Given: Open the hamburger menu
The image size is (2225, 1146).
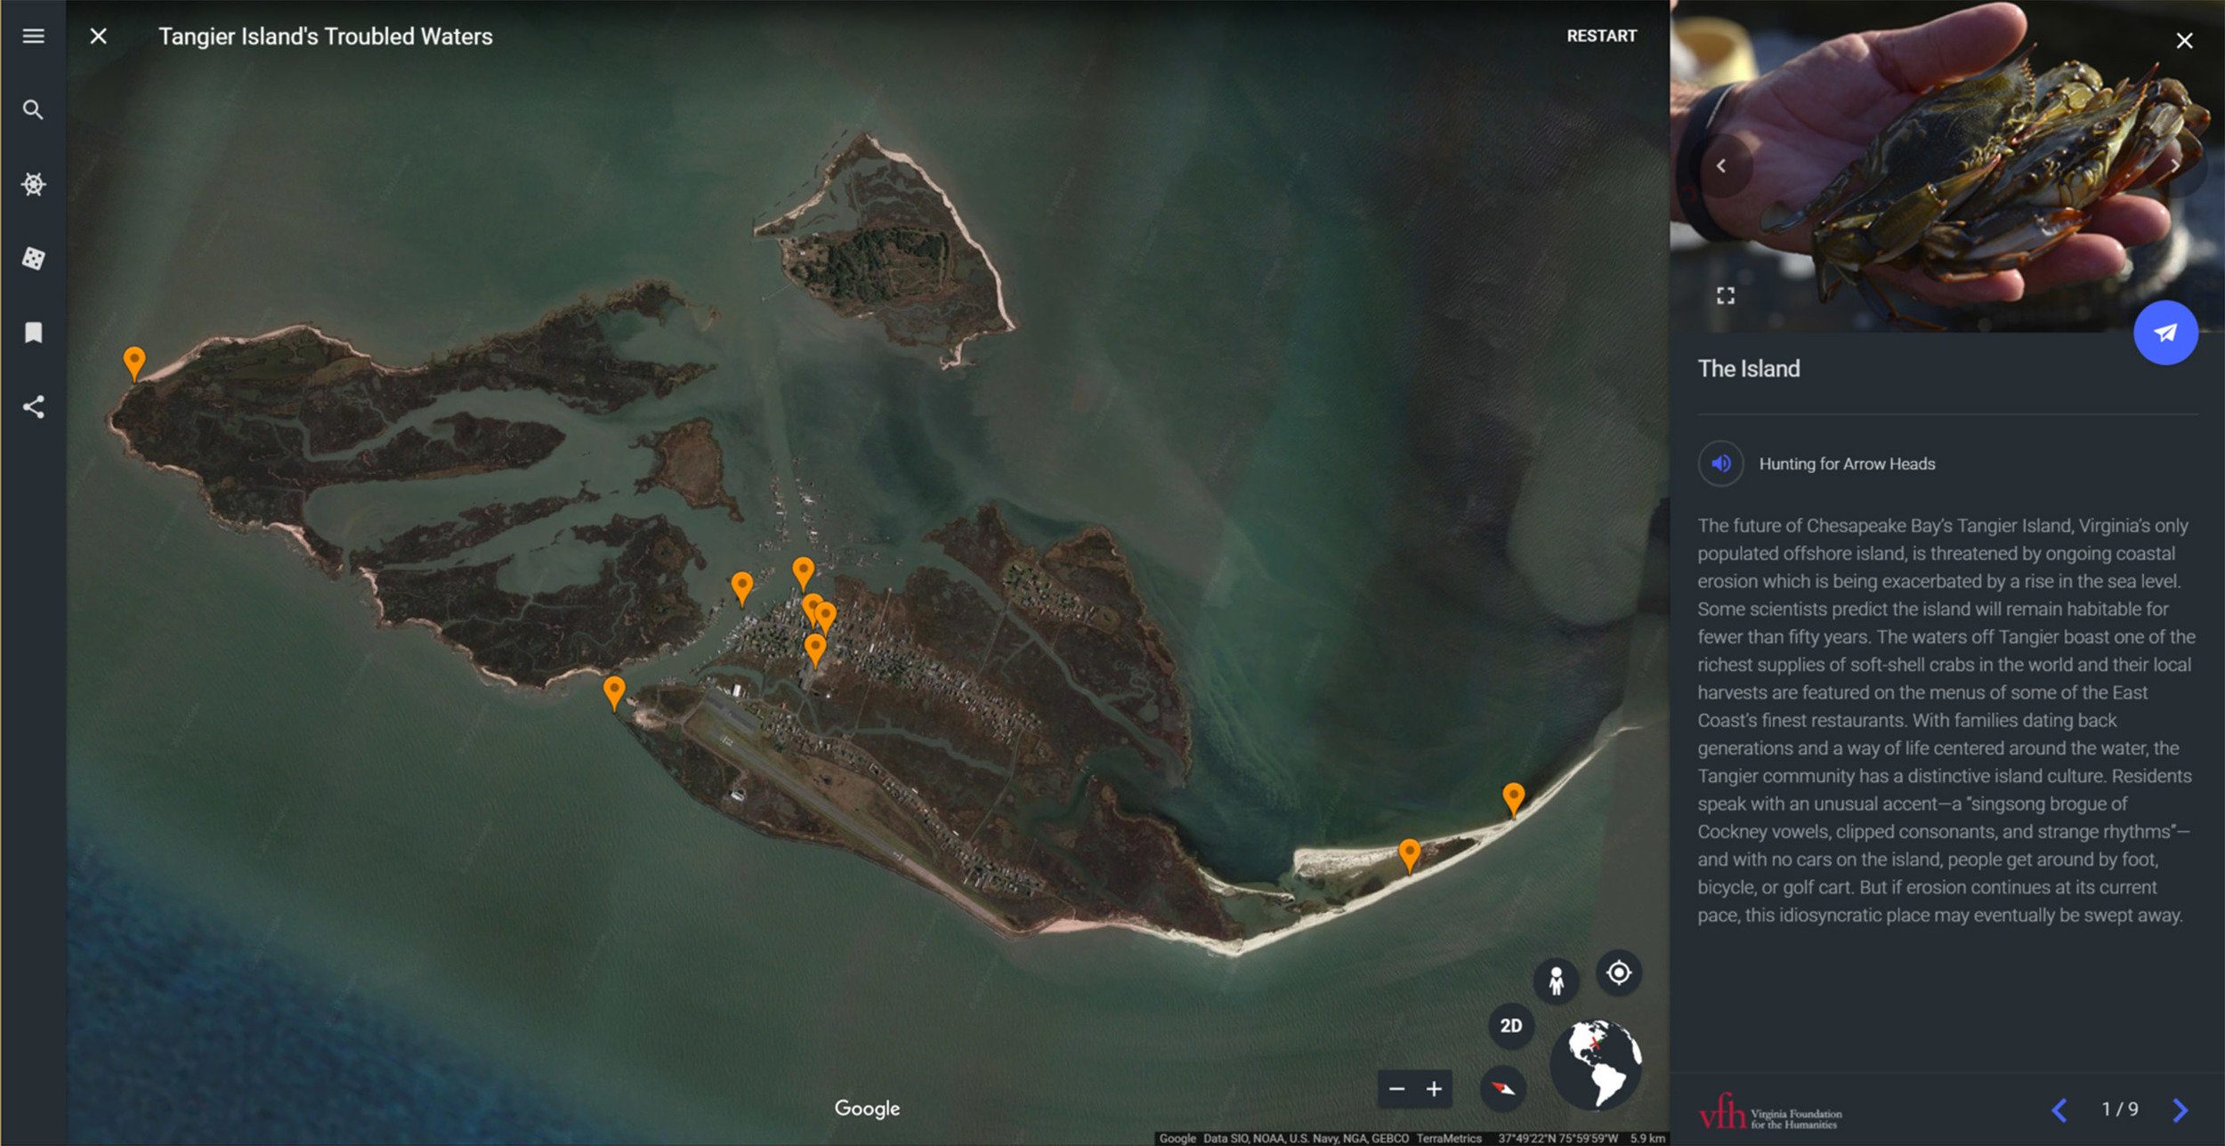Looking at the screenshot, I should (x=33, y=36).
